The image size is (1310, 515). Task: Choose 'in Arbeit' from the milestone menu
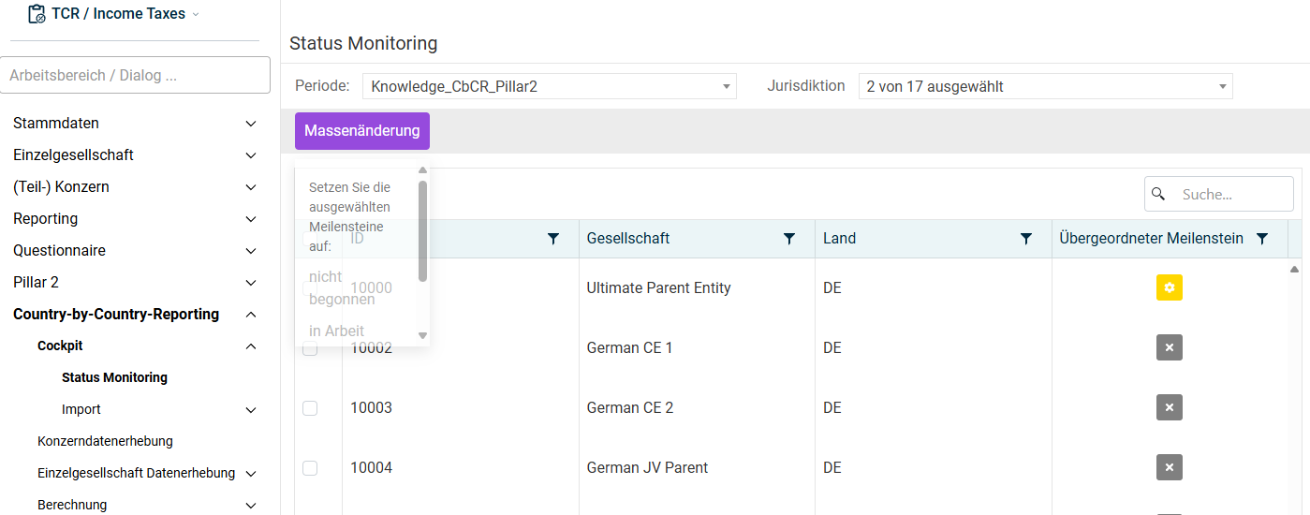click(337, 331)
